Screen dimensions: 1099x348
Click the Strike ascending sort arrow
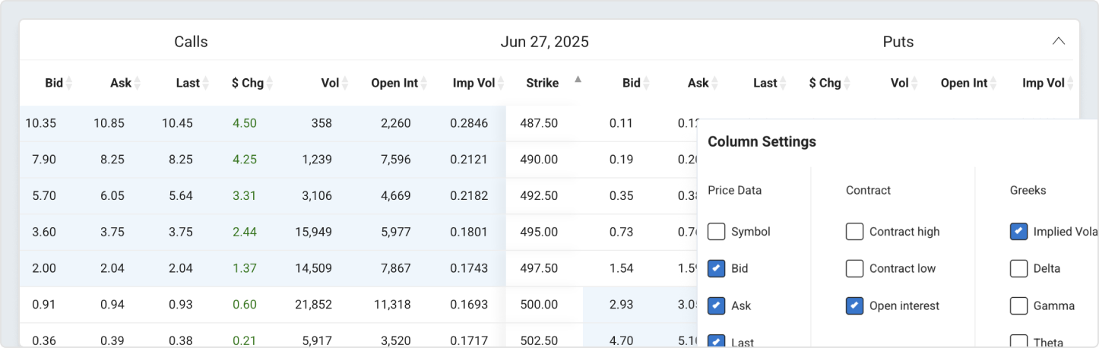click(578, 79)
